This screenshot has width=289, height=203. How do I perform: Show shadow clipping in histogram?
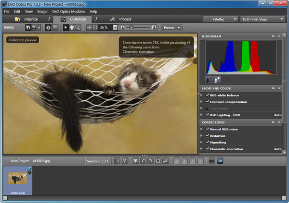tap(210, 79)
